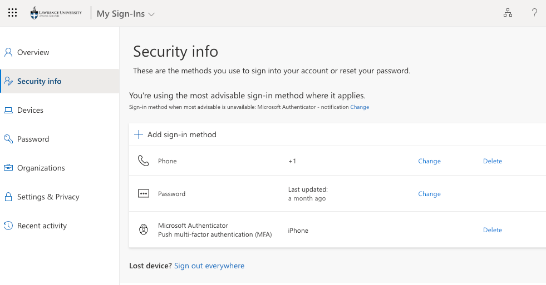Click the Password method label in table
This screenshot has height=285, width=546.
tap(171, 193)
